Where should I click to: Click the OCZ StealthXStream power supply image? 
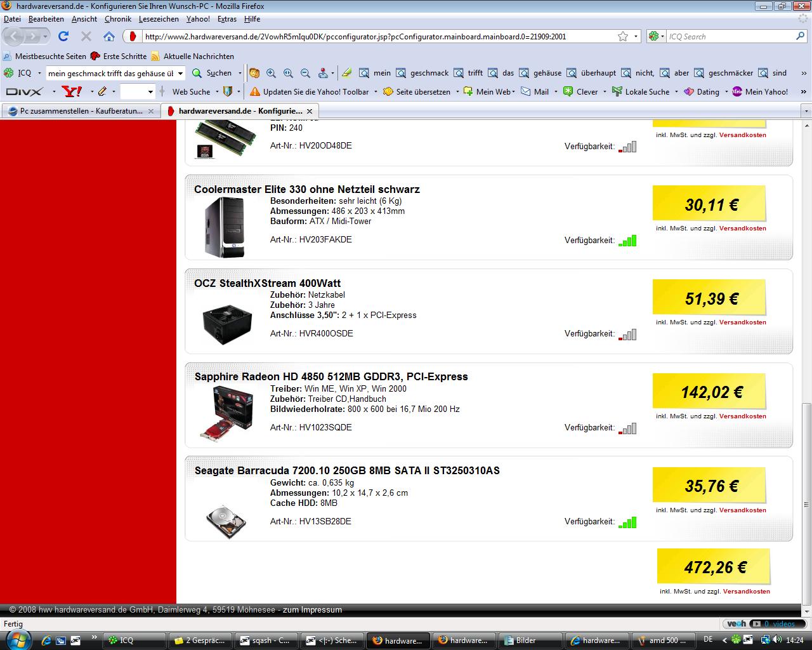(x=227, y=324)
